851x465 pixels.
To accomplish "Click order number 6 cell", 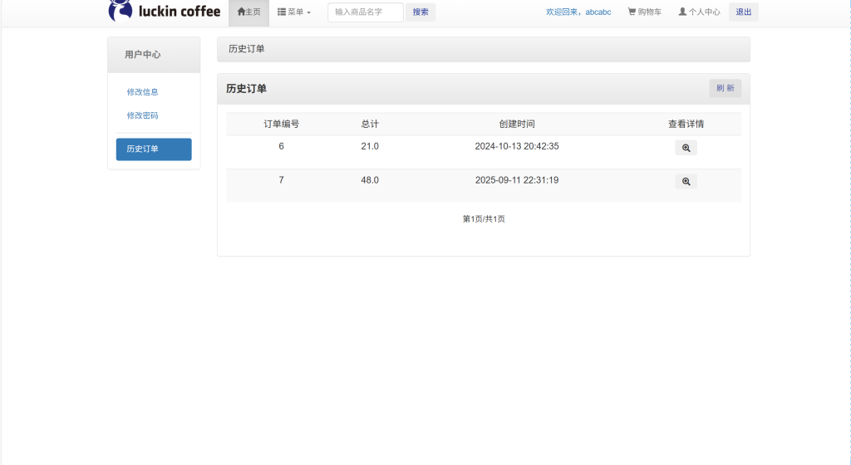I will click(281, 146).
